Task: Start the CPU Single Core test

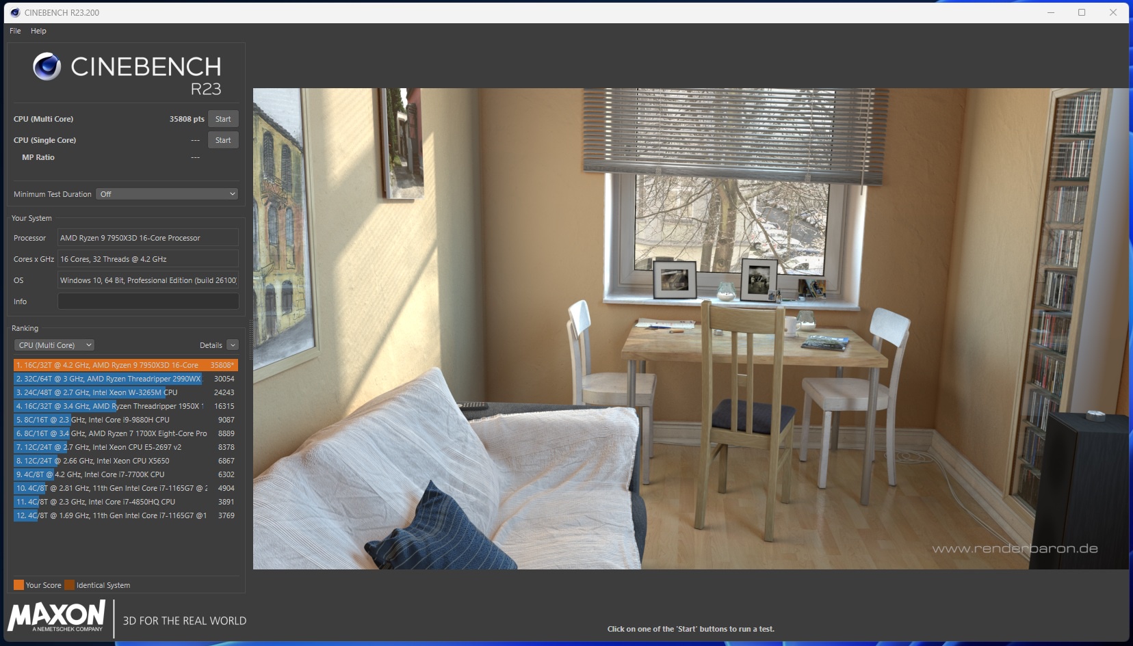Action: click(x=223, y=140)
